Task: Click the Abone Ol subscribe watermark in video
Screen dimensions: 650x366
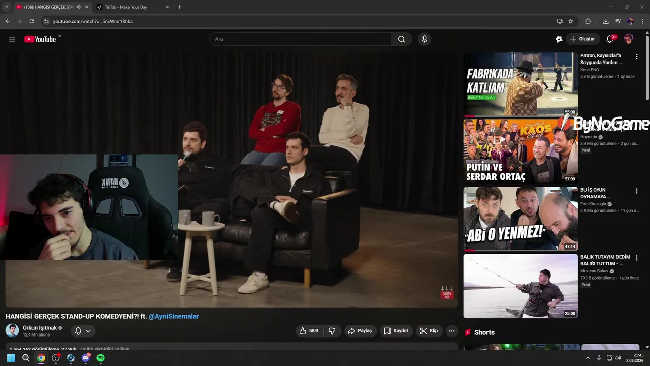Action: [x=447, y=293]
